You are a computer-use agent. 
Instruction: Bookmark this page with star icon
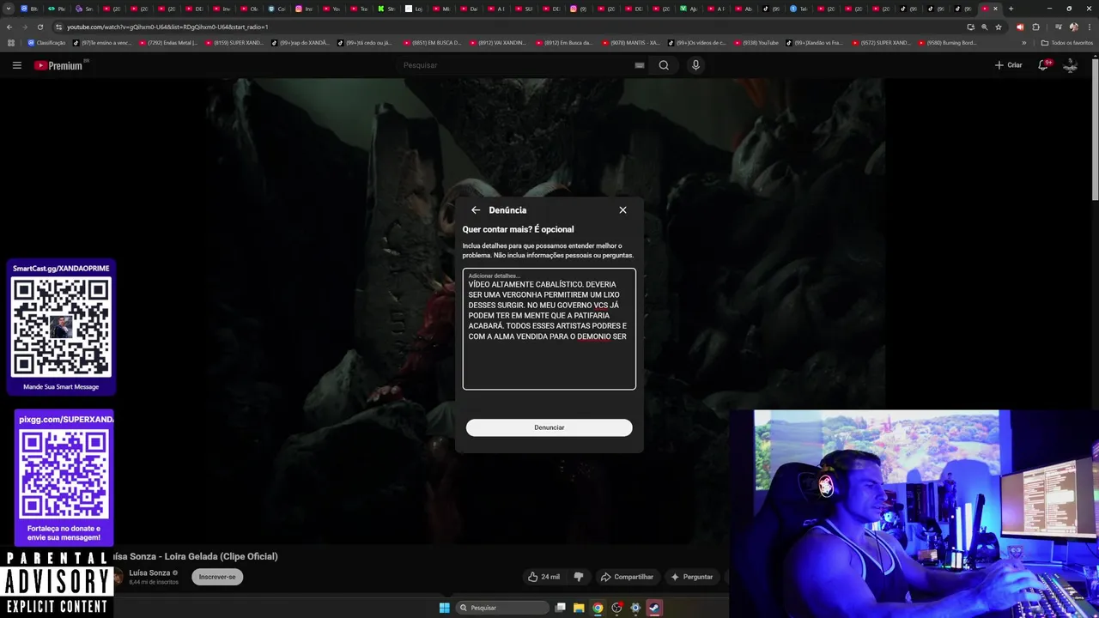[999, 27]
